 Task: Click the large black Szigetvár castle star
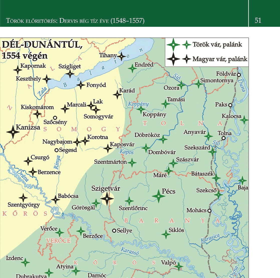click(x=107, y=199)
